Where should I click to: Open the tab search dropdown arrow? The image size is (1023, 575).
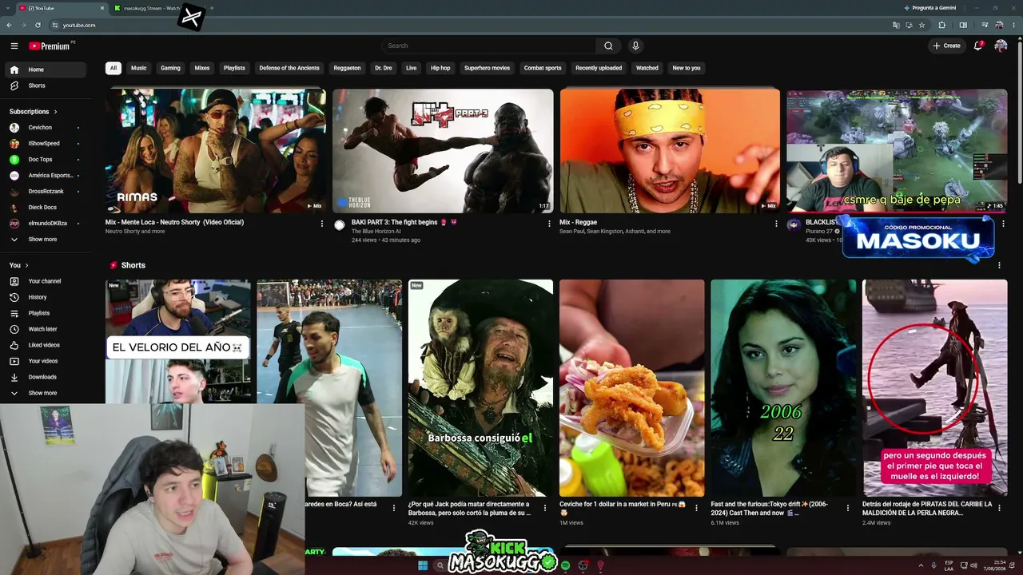point(7,8)
